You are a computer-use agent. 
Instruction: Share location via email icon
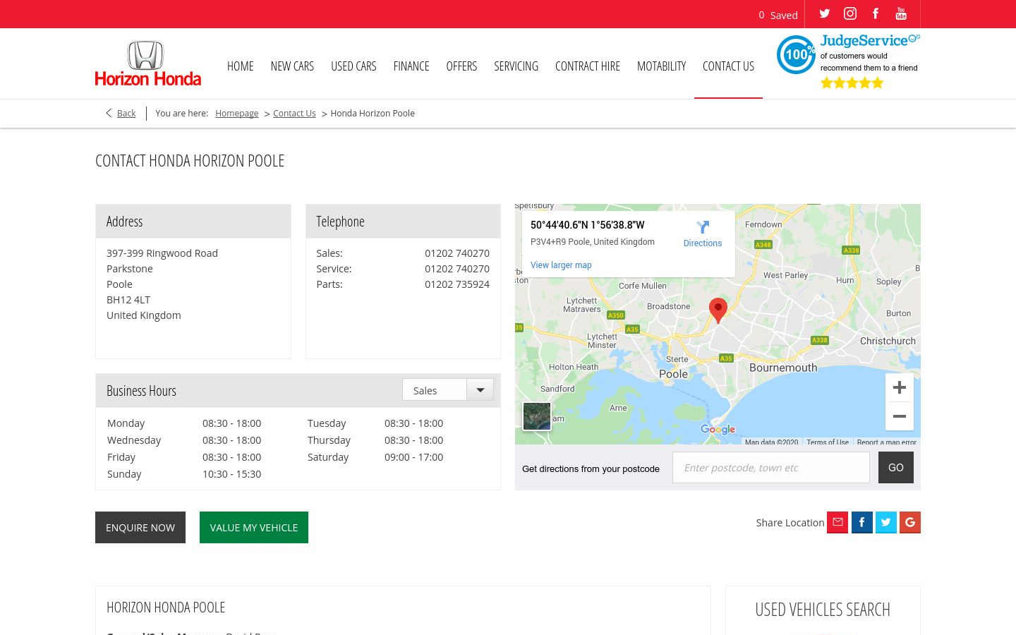[x=837, y=522]
